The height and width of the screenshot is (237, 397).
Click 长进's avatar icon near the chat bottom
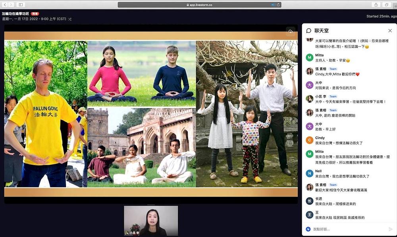pyautogui.click(x=309, y=200)
